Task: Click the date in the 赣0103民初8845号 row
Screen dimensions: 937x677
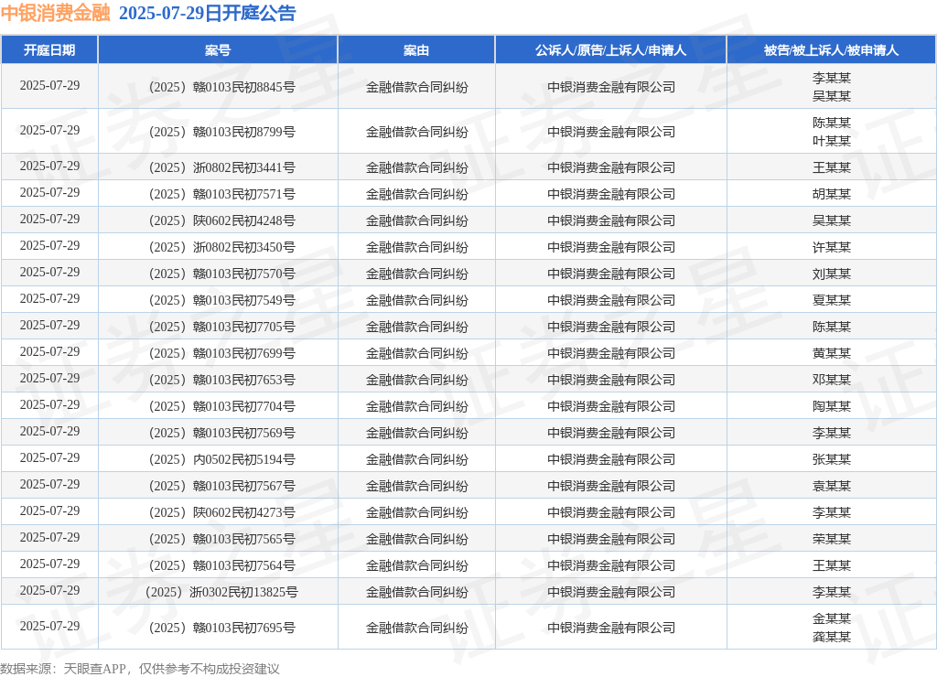Action: click(x=49, y=85)
